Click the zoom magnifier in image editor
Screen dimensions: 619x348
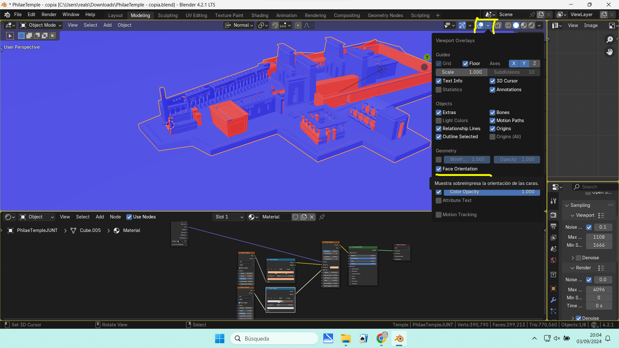[x=609, y=39]
